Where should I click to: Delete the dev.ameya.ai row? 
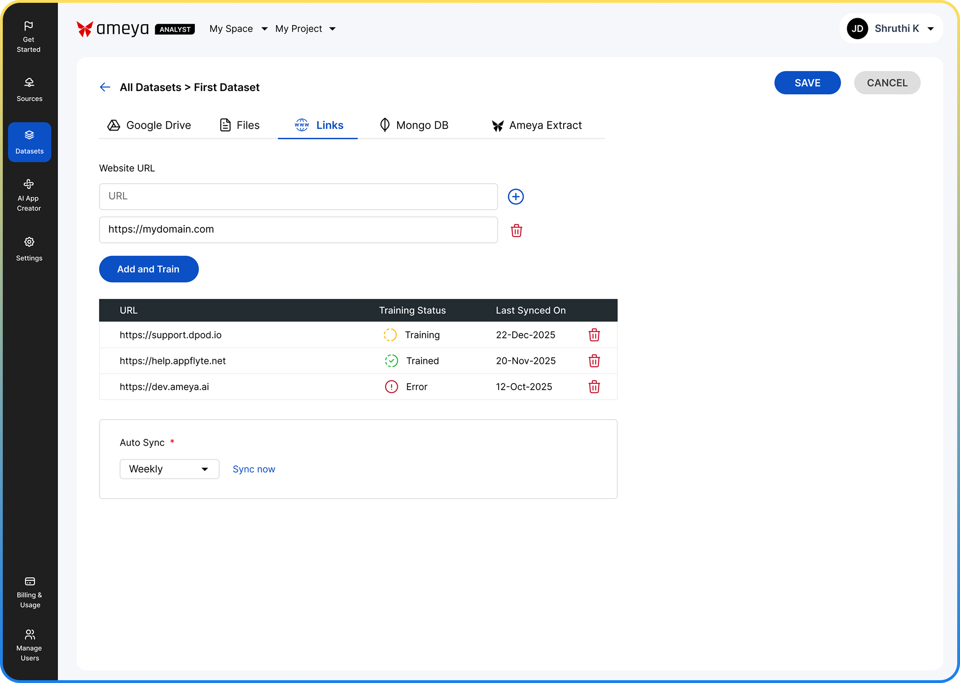[x=594, y=387]
